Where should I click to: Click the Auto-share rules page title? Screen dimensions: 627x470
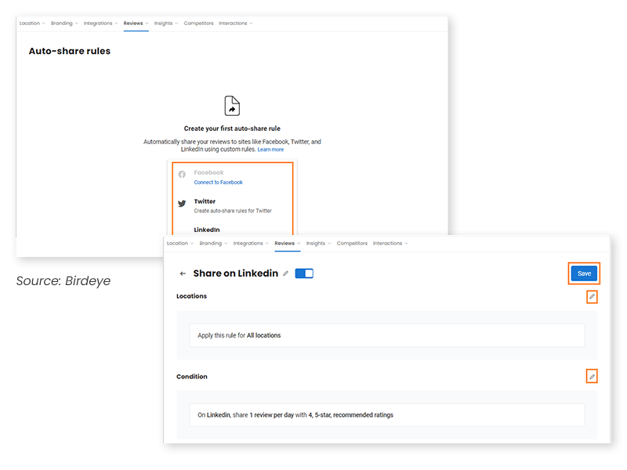click(x=70, y=51)
